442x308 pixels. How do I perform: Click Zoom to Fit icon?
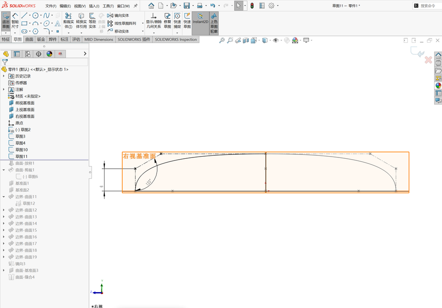[x=222, y=40]
